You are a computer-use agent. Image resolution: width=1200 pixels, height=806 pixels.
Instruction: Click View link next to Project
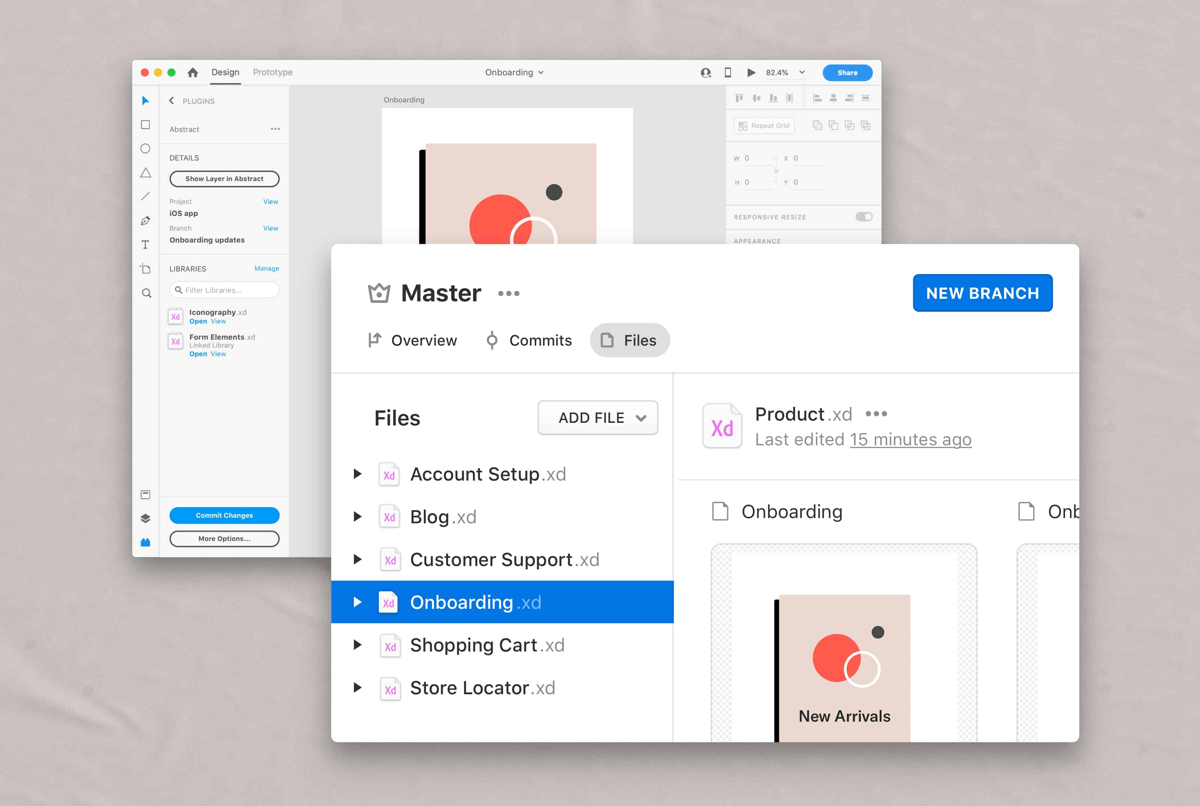(x=270, y=202)
